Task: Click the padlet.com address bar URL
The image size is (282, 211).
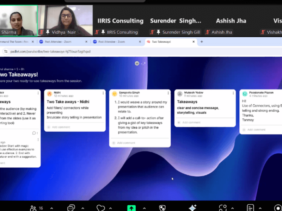Action: (50, 51)
